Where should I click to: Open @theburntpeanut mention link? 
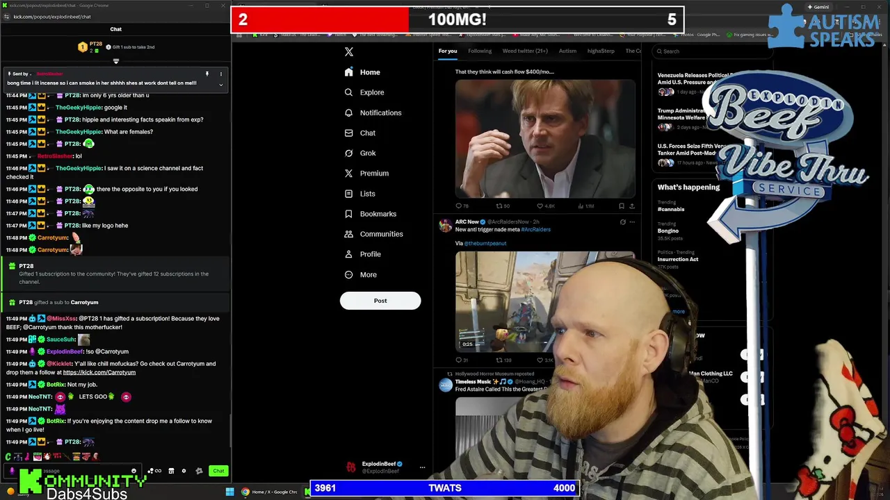485,243
